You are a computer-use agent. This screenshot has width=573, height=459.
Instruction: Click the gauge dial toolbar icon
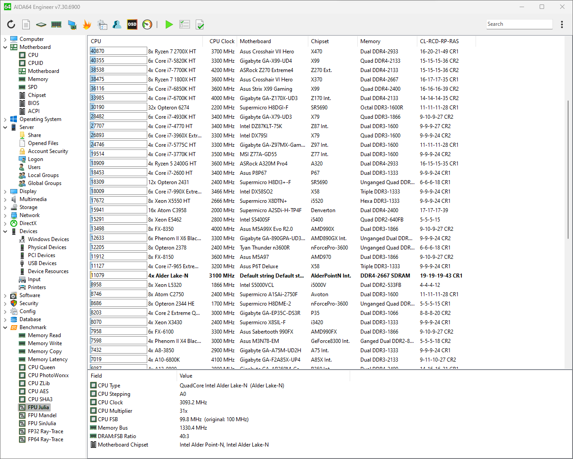coord(147,24)
